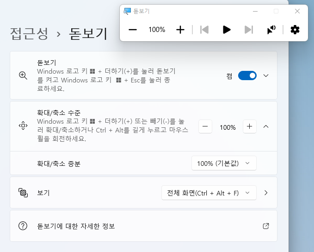Click 100% value in 확대/축소 수준 row
Viewport: 314px width, 252px height.
point(228,127)
